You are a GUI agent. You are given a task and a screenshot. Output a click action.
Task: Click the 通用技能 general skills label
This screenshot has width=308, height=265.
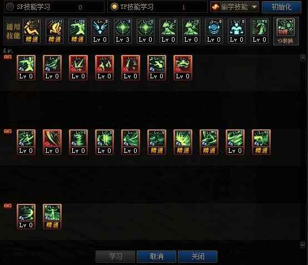[x=13, y=31]
